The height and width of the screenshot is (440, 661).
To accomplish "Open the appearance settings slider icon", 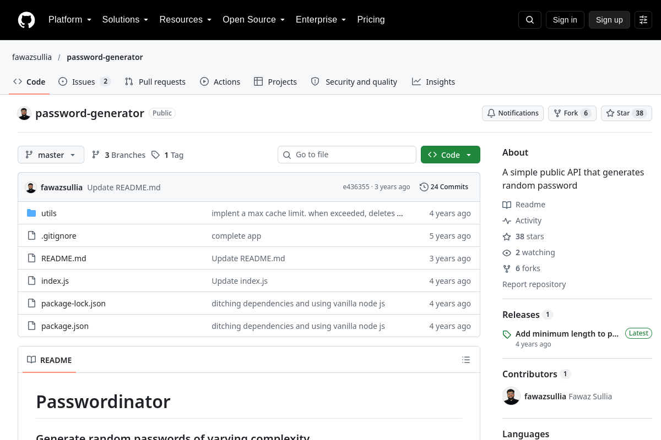I will 643,20.
